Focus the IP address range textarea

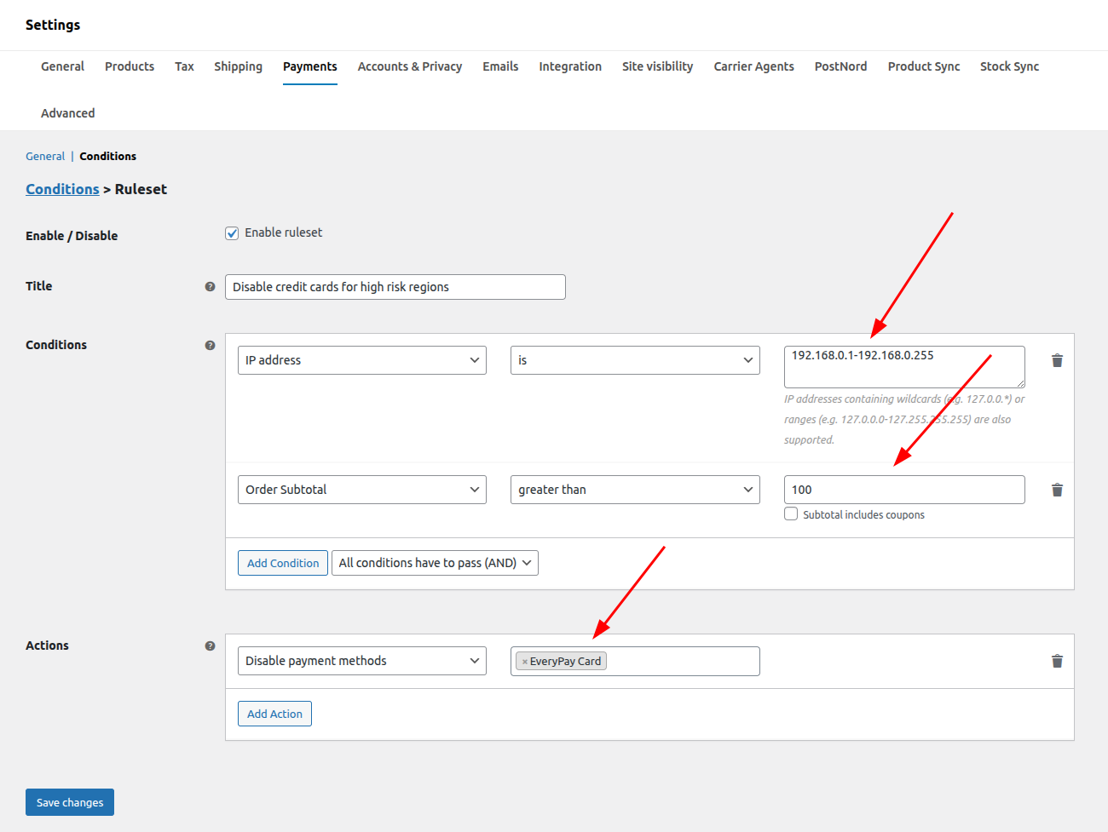[x=903, y=366]
